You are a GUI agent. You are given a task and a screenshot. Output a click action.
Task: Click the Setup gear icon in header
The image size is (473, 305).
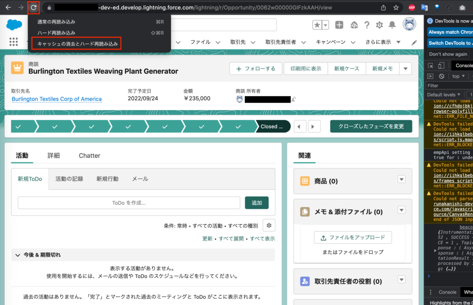click(x=379, y=25)
